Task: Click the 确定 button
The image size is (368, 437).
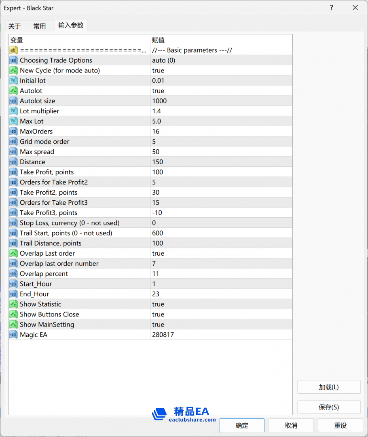Action: click(x=242, y=425)
